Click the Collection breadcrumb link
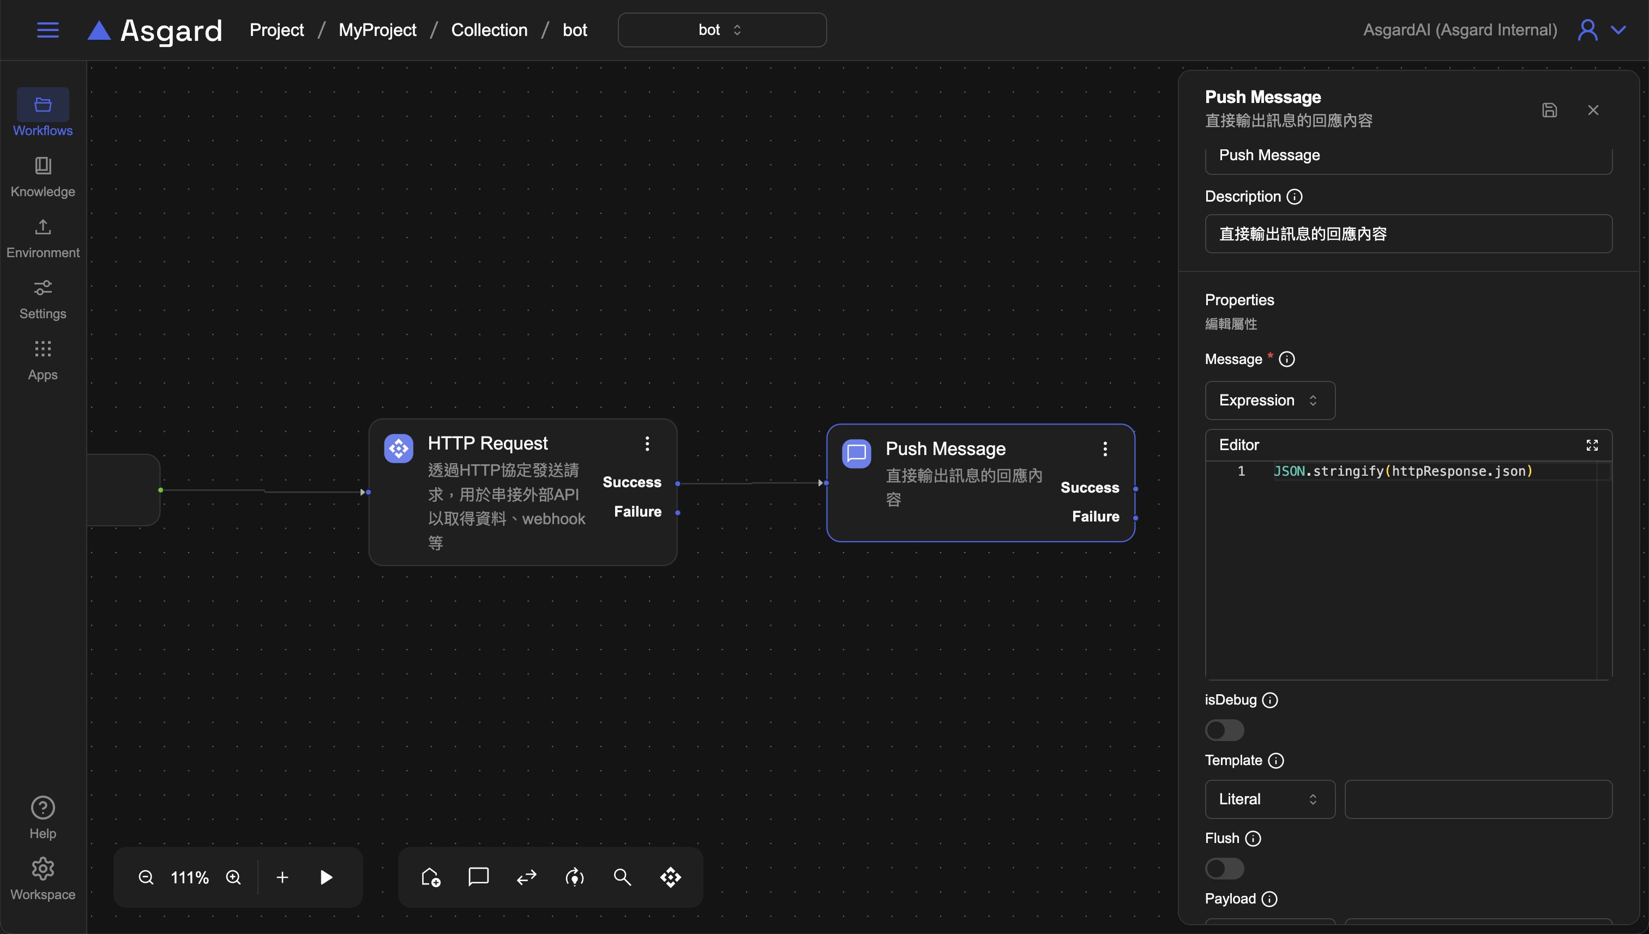This screenshot has width=1649, height=934. 489,29
